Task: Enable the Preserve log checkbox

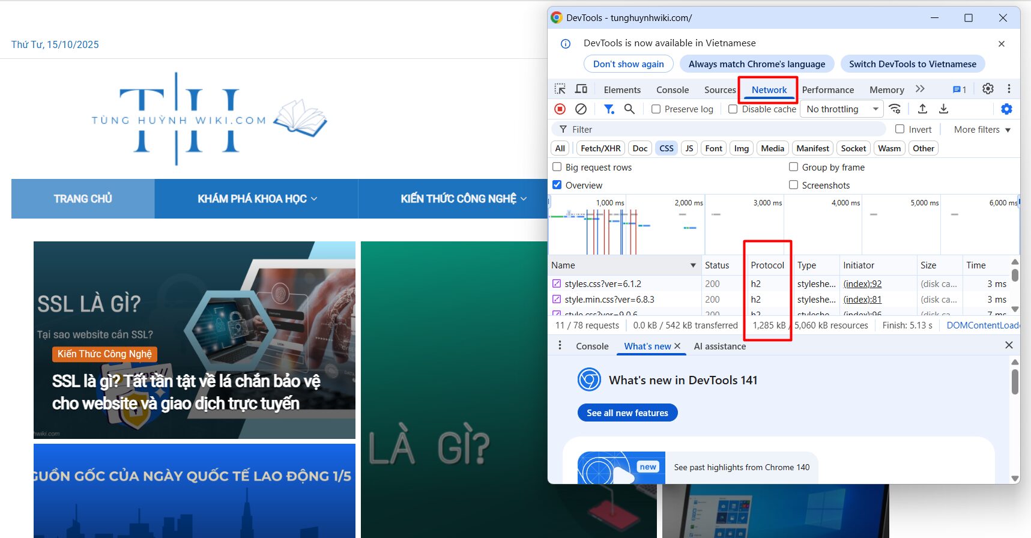Action: point(656,109)
